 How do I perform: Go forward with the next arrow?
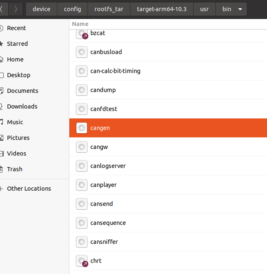click(x=16, y=9)
